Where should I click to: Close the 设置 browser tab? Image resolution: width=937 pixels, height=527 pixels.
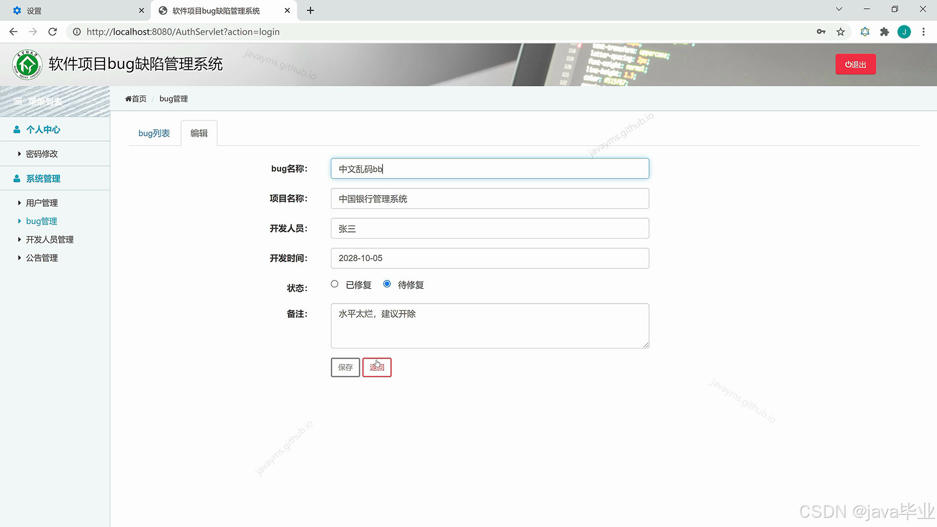(x=142, y=10)
